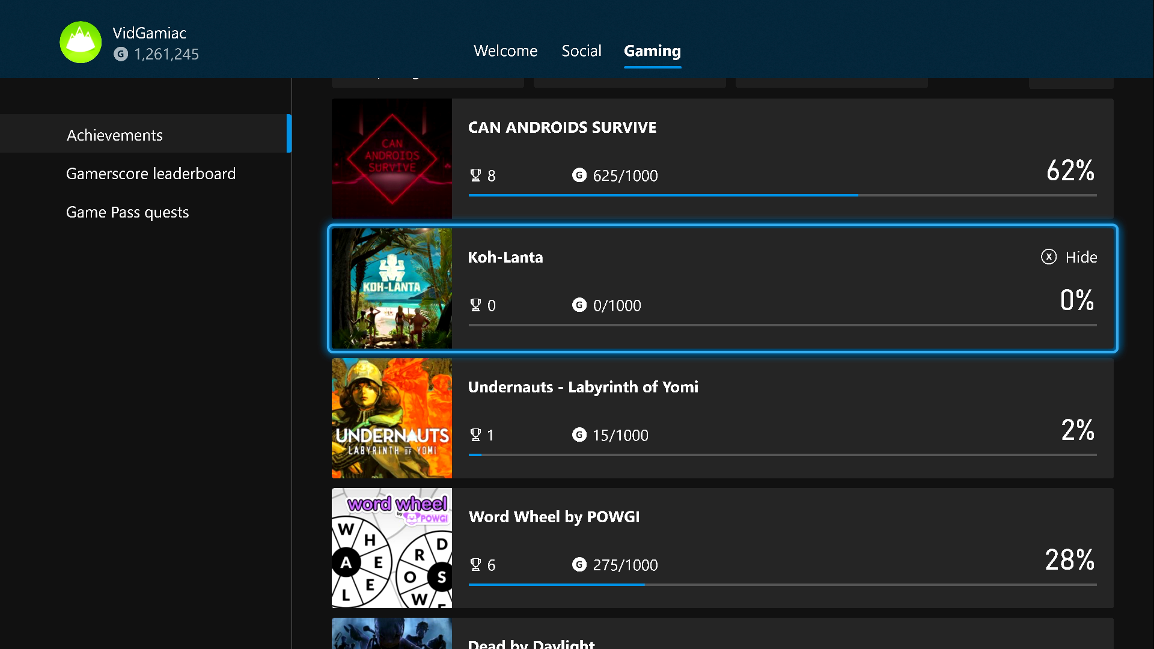Viewport: 1154px width, 649px height.
Task: Select Achievements in the sidebar
Action: point(114,135)
